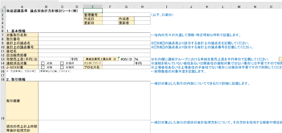
Task: Select column K header
Action: pos(207,7)
